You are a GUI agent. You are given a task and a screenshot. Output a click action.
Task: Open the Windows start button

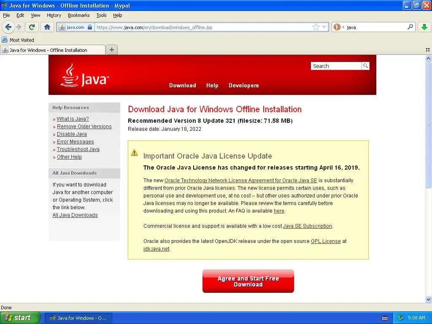click(x=20, y=318)
